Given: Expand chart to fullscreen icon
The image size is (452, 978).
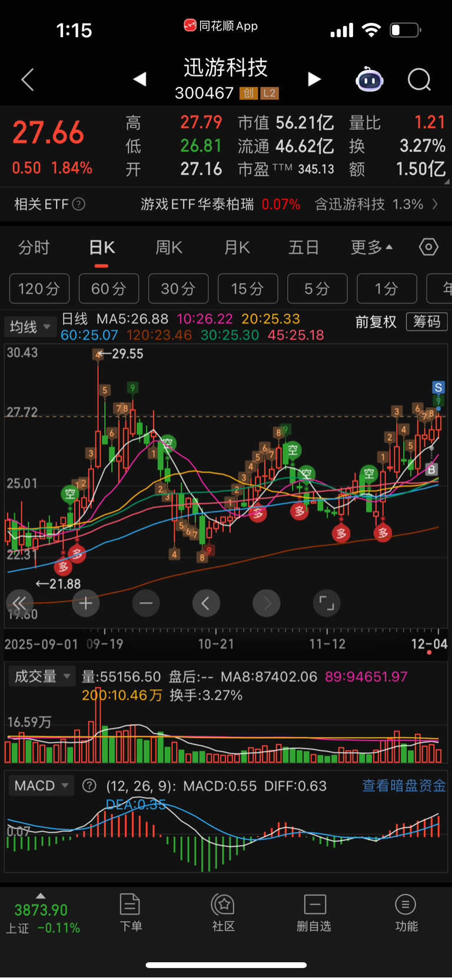Looking at the screenshot, I should [x=327, y=603].
